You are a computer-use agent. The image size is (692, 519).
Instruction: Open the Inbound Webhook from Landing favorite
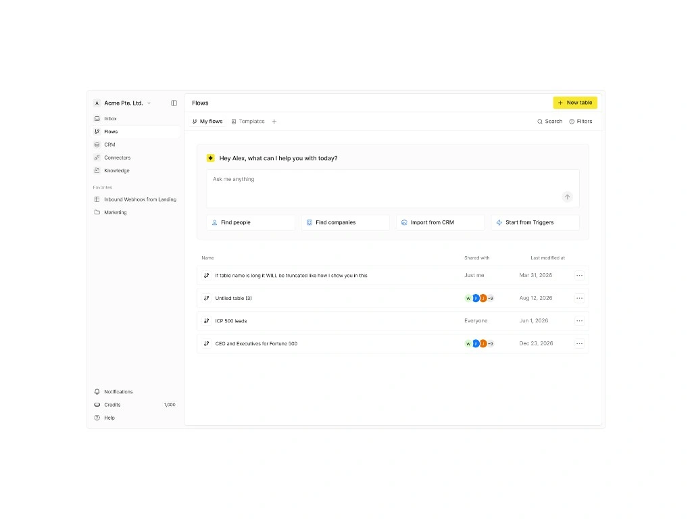[135, 199]
